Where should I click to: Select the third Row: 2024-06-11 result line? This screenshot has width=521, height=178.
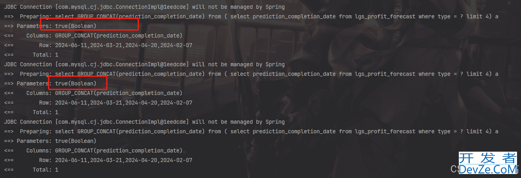(98, 160)
